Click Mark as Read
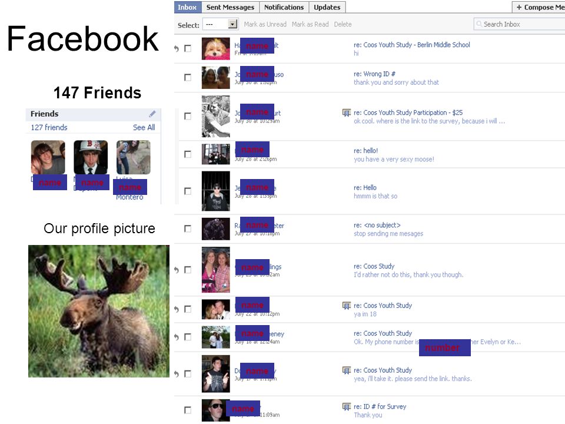Viewport: 565px width, 424px height. click(x=310, y=24)
